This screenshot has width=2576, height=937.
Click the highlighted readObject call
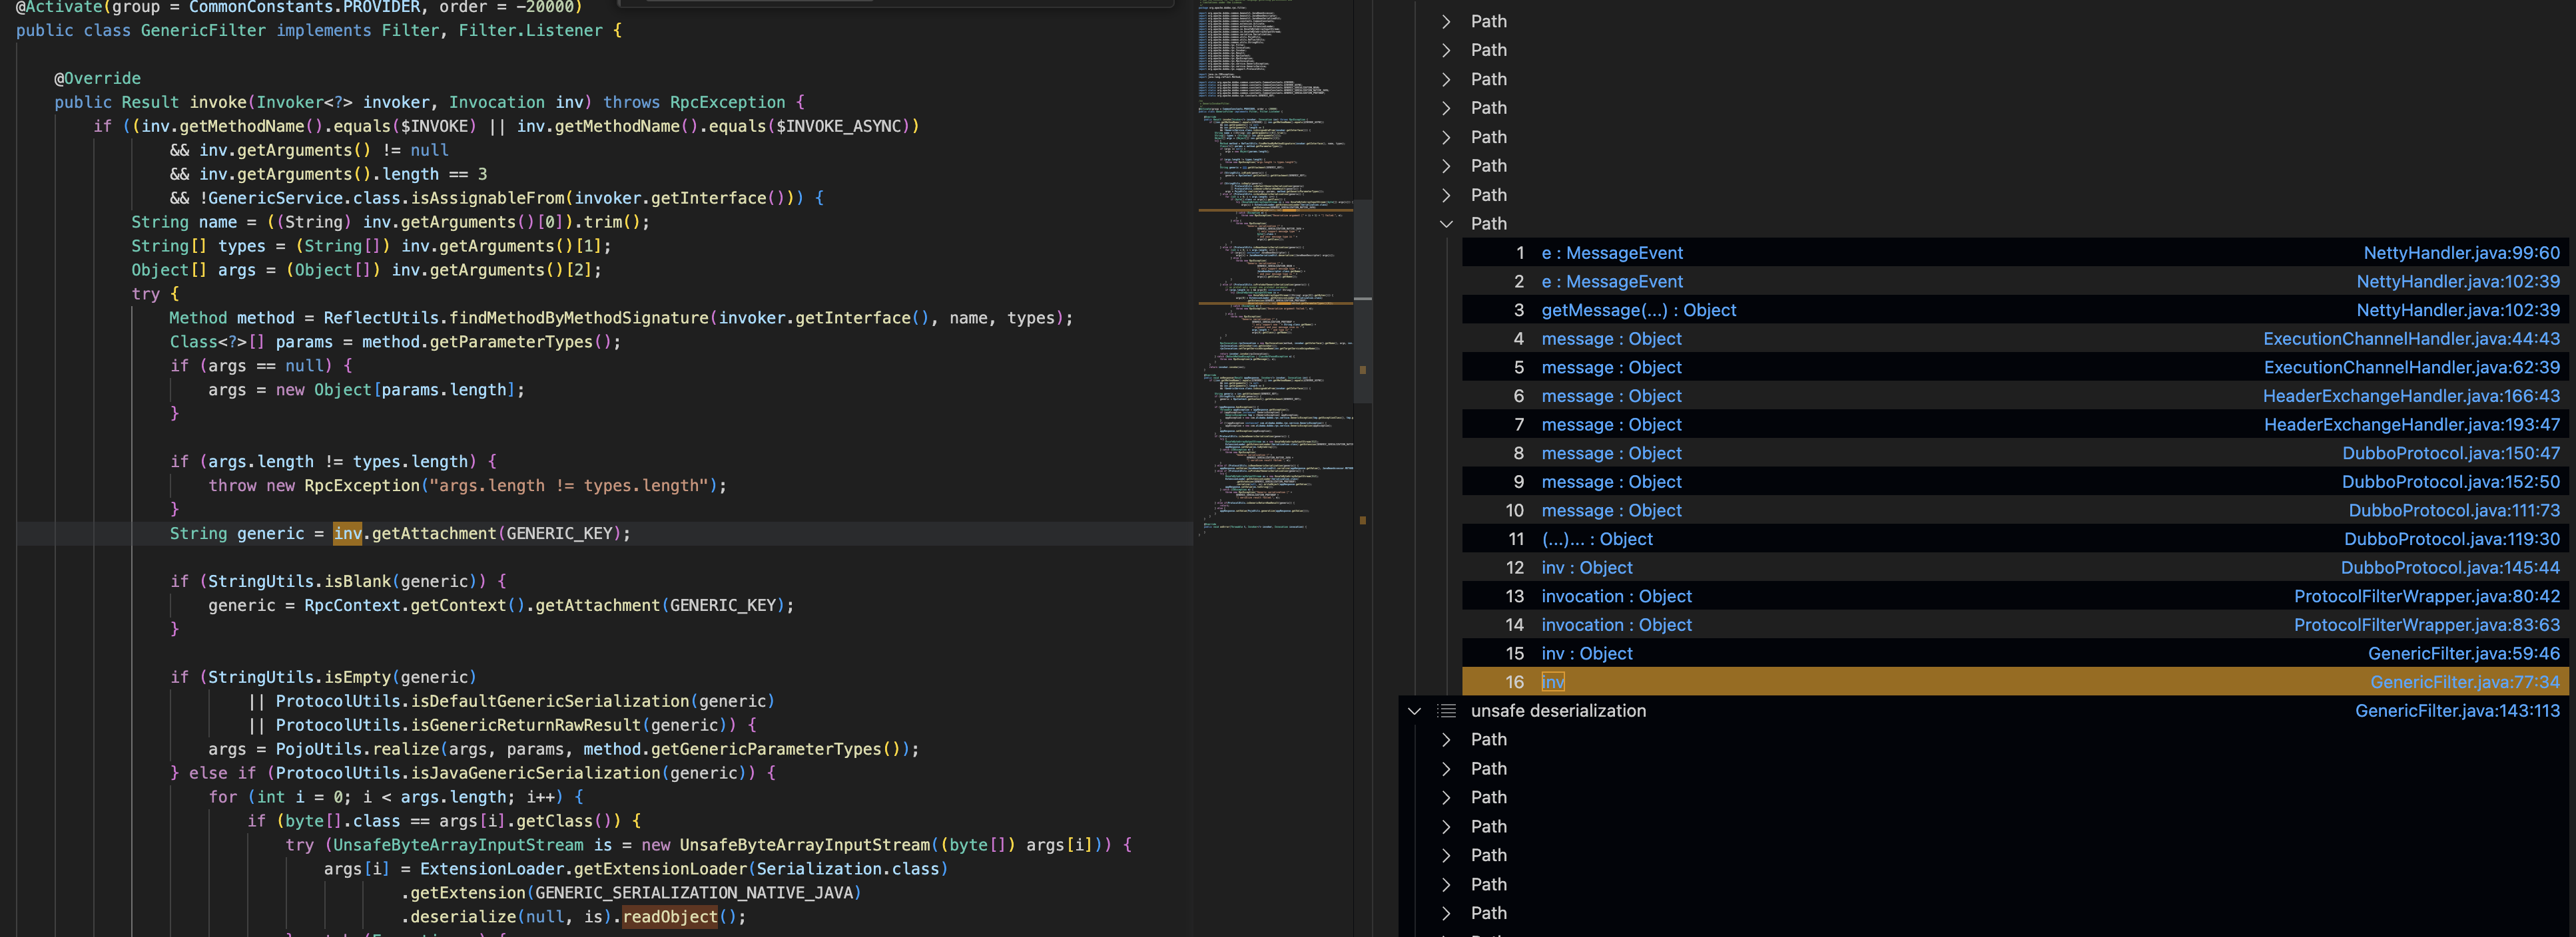[670, 917]
